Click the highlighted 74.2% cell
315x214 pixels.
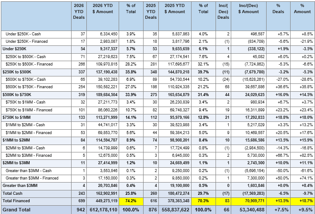[x=131, y=201]
